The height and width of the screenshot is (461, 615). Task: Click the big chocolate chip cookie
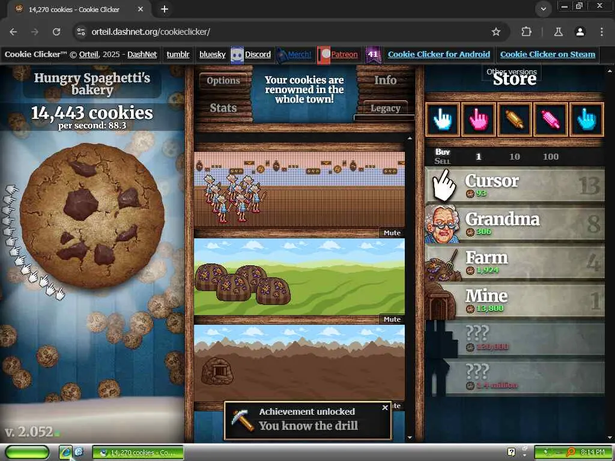click(x=92, y=216)
